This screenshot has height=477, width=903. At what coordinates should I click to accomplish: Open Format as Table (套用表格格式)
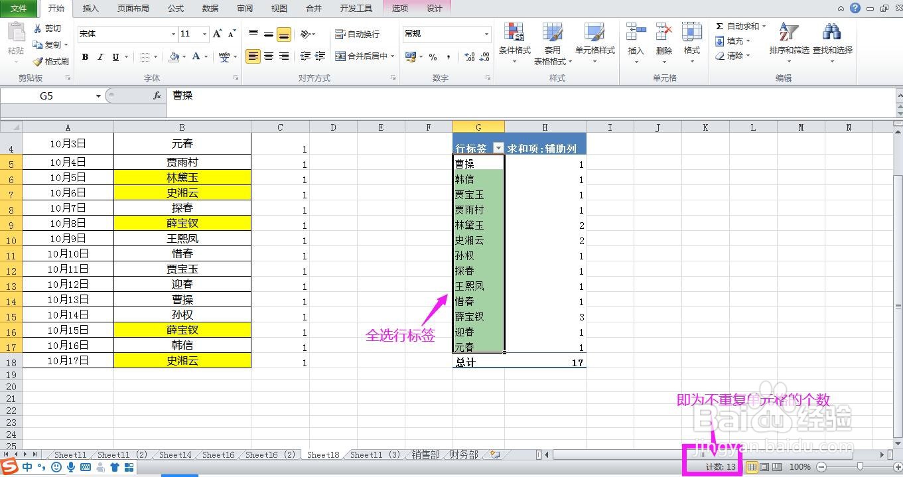pos(553,44)
